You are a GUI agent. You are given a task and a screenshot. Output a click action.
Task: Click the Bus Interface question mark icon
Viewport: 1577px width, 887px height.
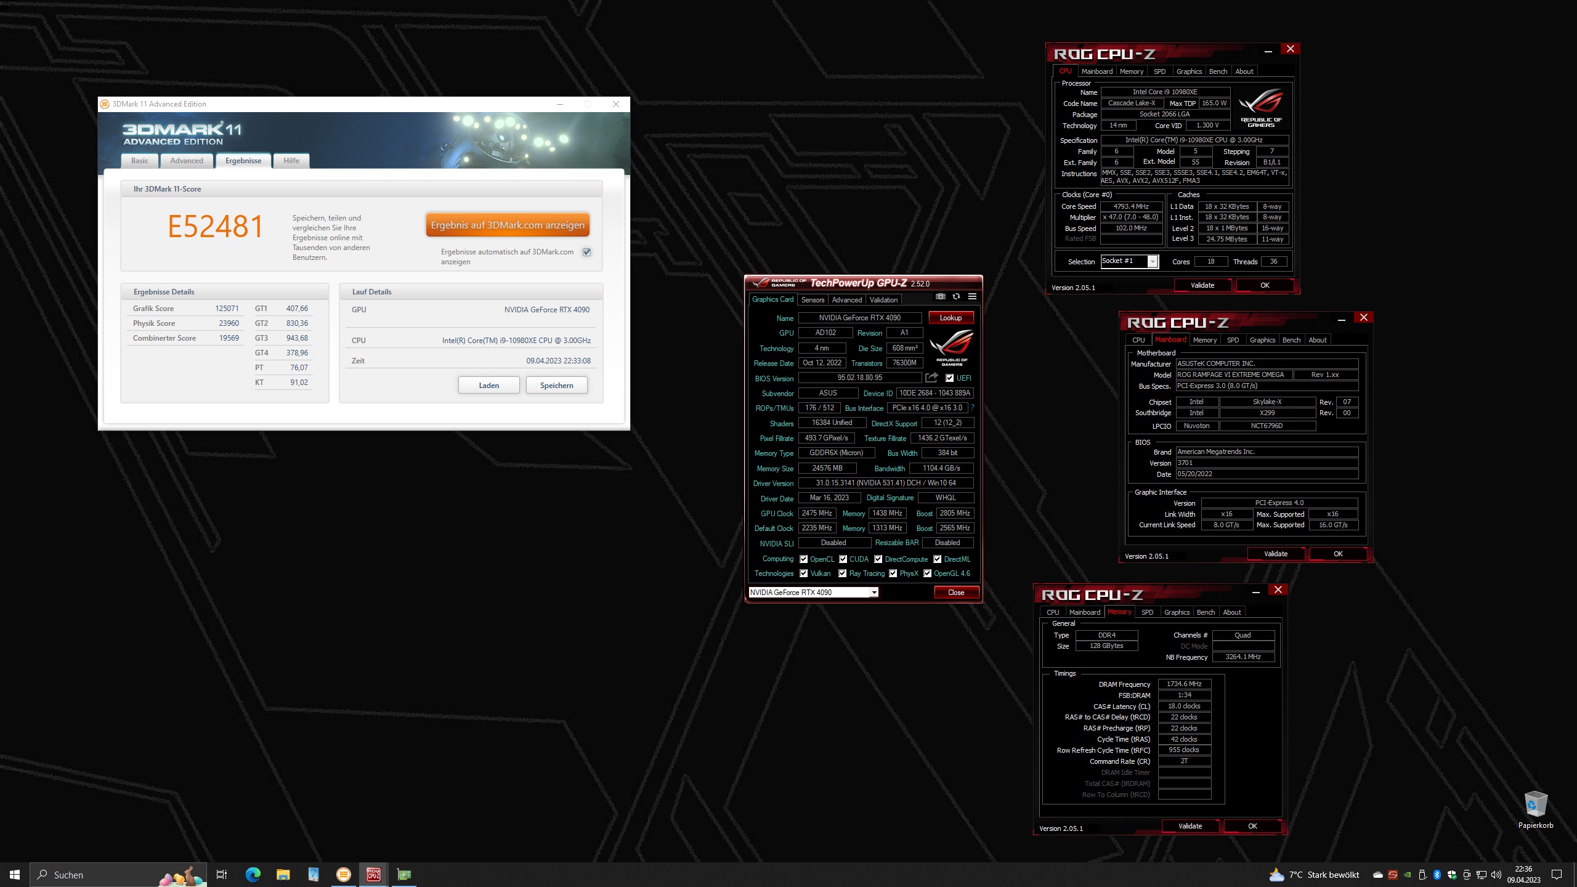point(972,408)
